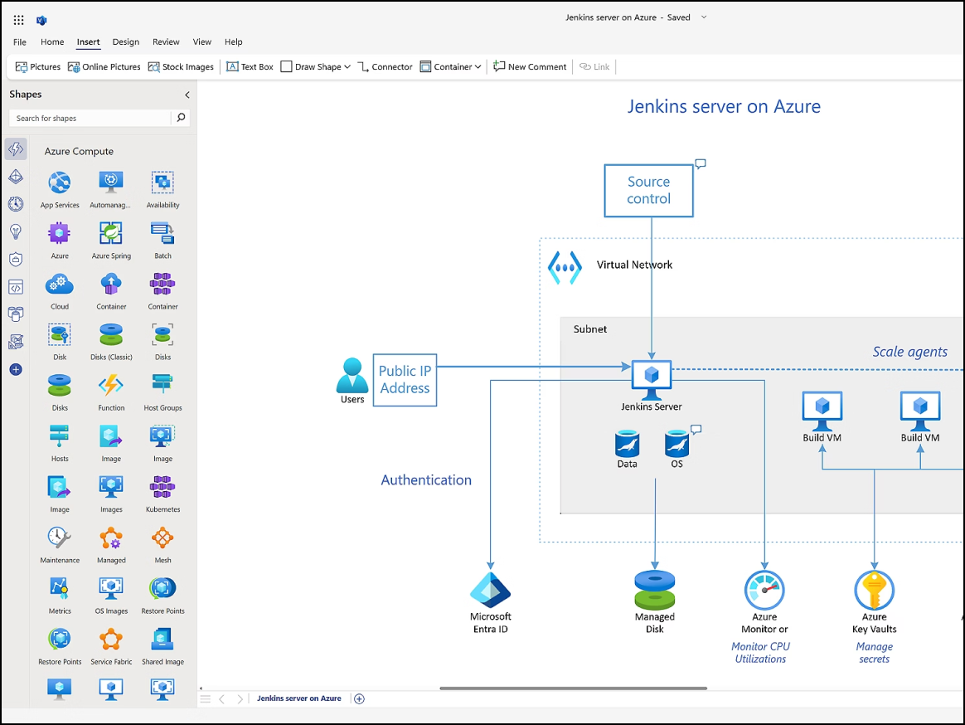Select the Automanage shape
This screenshot has height=725, width=965.
[111, 190]
